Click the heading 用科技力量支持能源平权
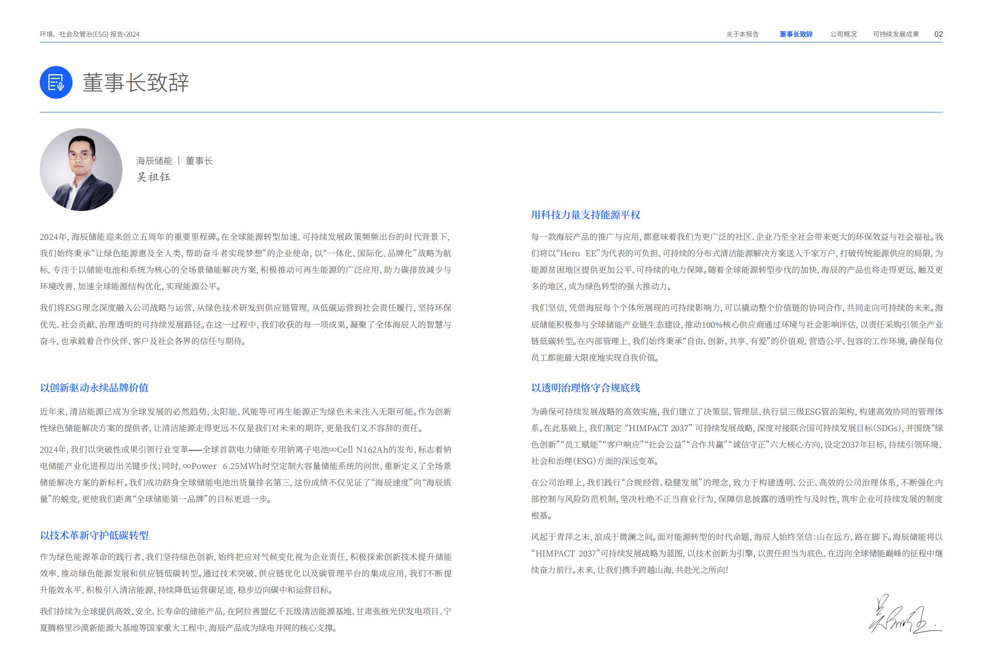The image size is (983, 667). [585, 214]
